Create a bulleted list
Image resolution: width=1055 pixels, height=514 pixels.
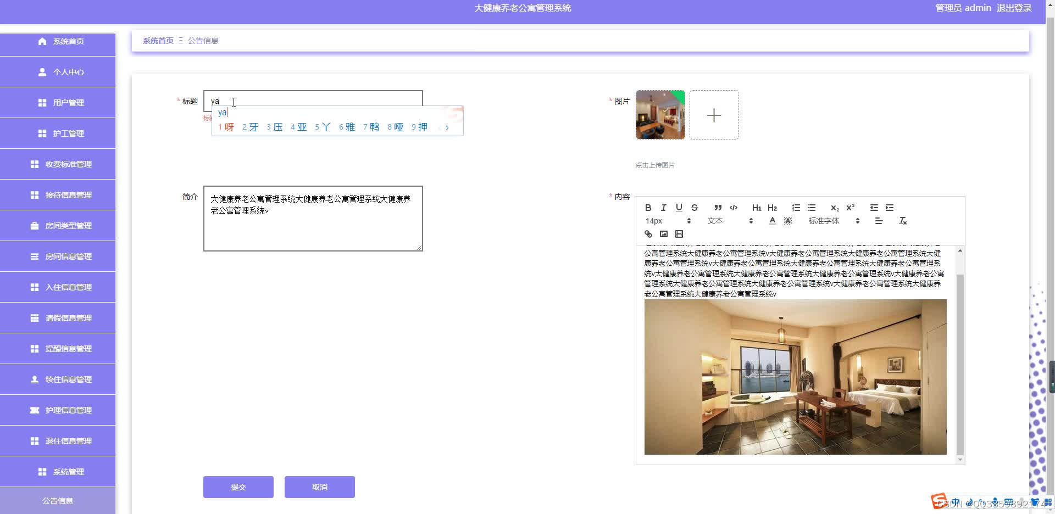tap(811, 208)
